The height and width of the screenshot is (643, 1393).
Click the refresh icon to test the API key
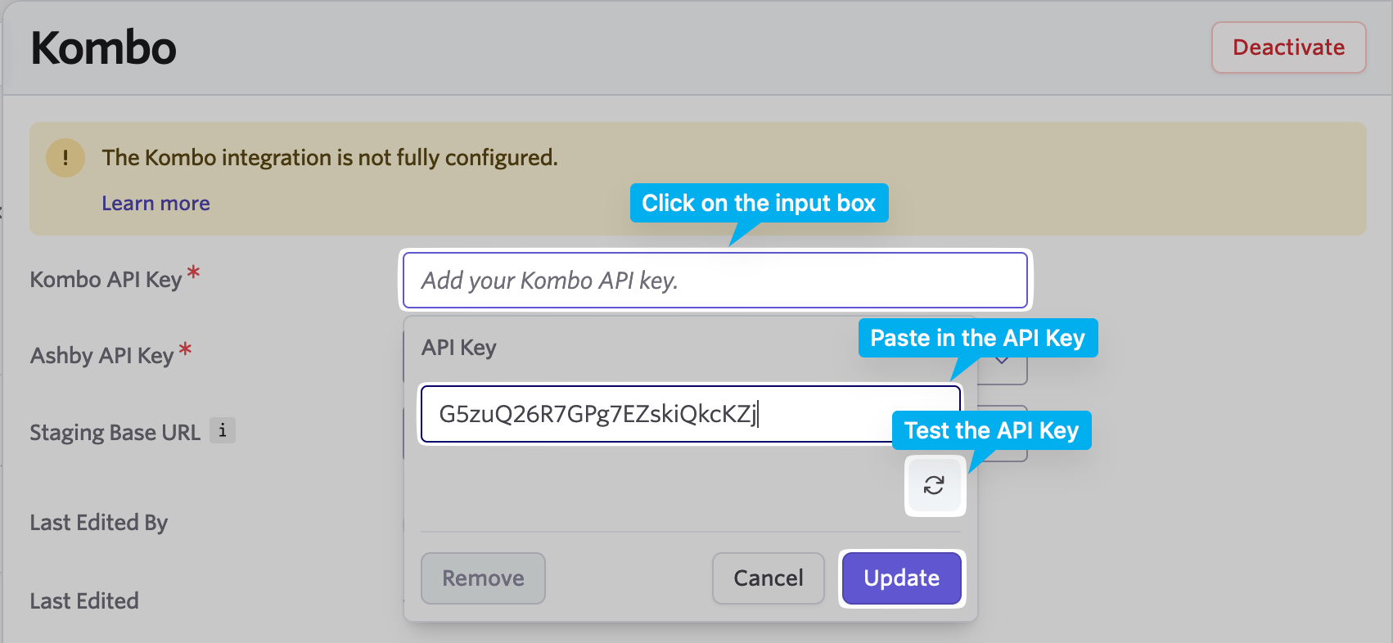(x=934, y=485)
